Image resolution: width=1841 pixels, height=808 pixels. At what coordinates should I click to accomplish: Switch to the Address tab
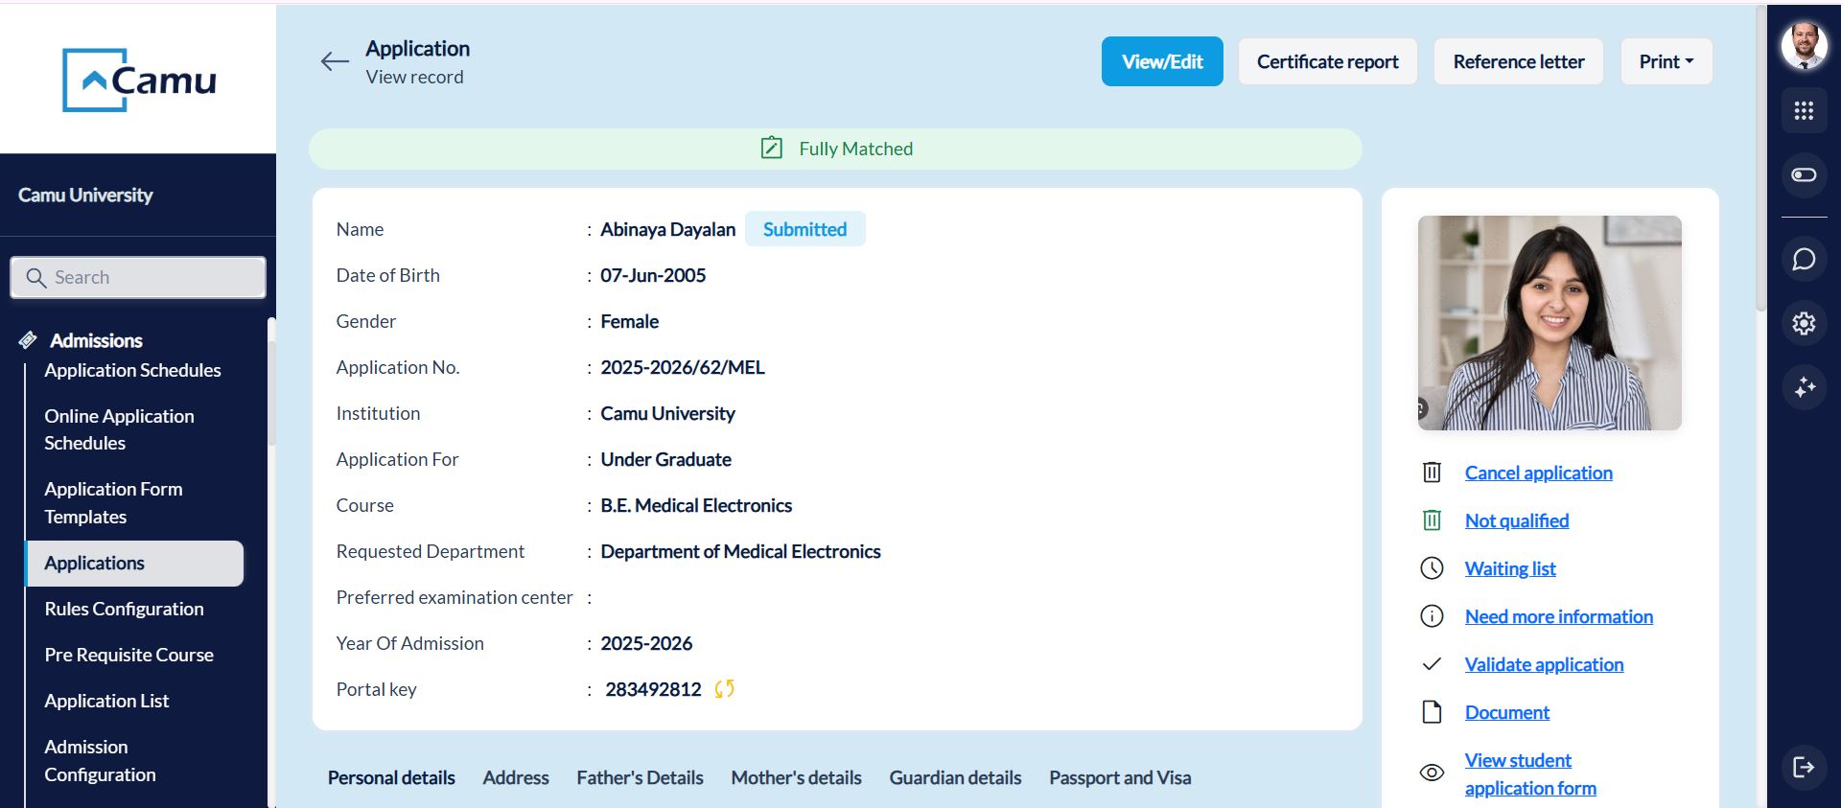click(x=515, y=777)
